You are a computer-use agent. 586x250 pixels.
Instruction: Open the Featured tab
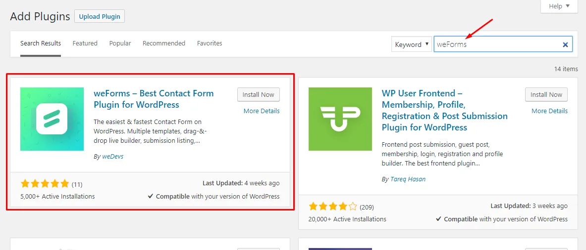pyautogui.click(x=85, y=43)
